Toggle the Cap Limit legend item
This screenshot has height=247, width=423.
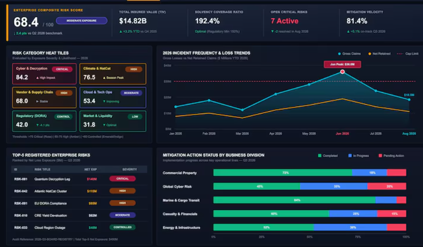(407, 54)
